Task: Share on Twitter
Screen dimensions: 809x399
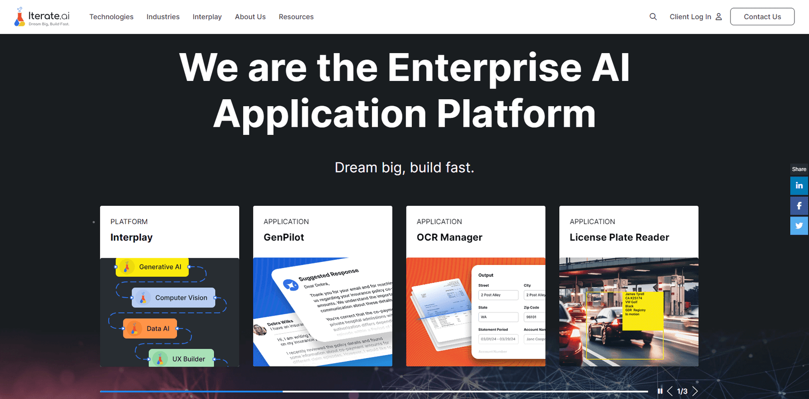Action: (x=799, y=226)
